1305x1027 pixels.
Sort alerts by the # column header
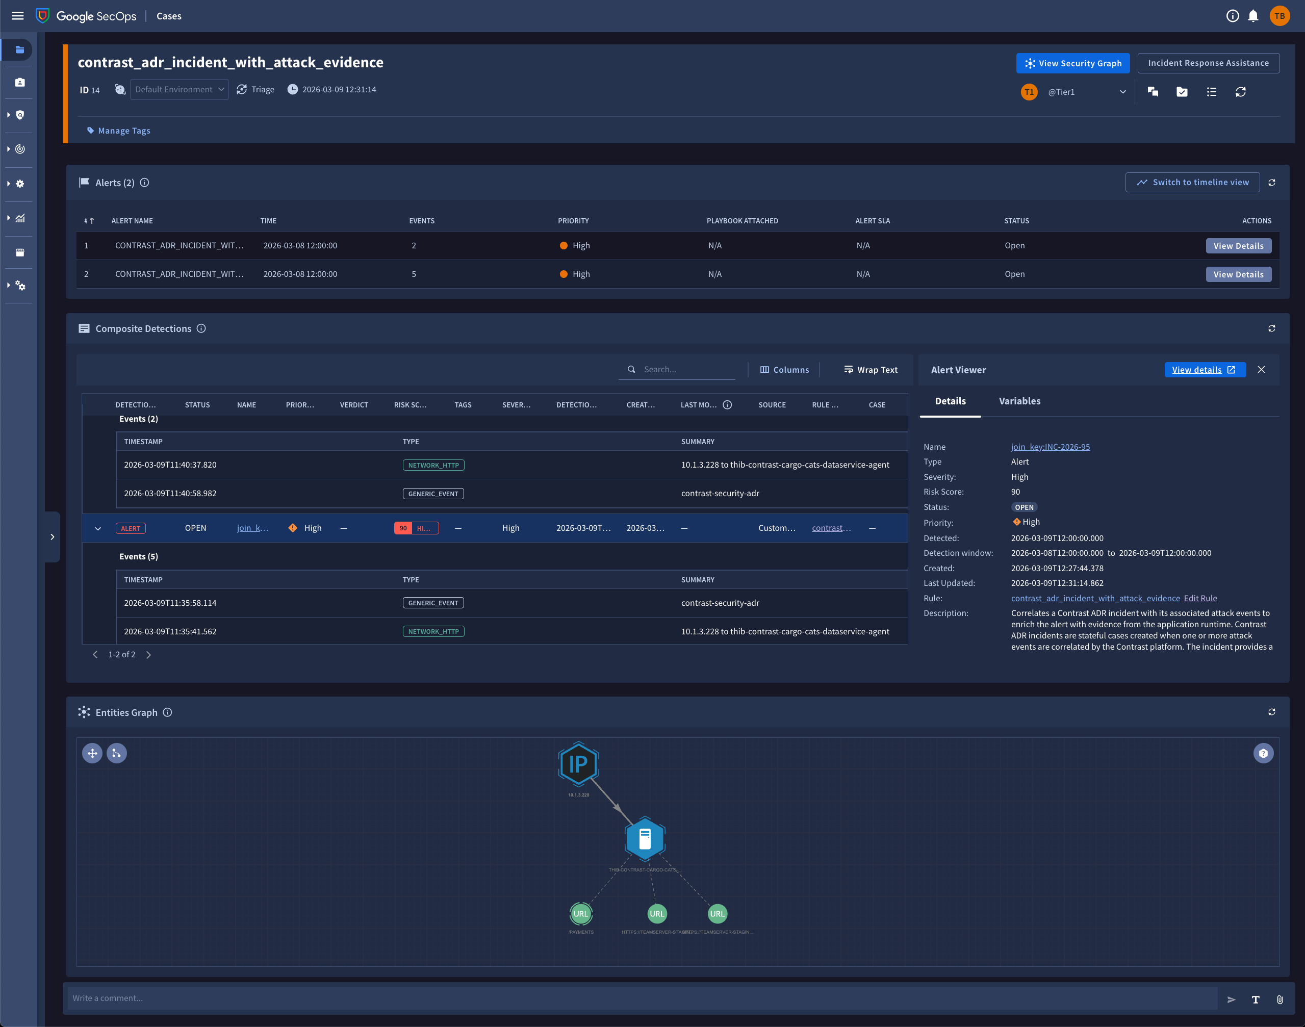[x=89, y=221]
